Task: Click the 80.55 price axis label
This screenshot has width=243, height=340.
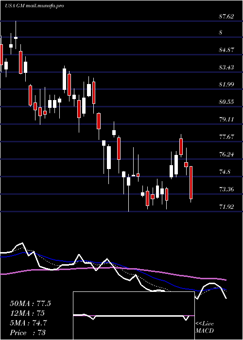Action: click(226, 102)
